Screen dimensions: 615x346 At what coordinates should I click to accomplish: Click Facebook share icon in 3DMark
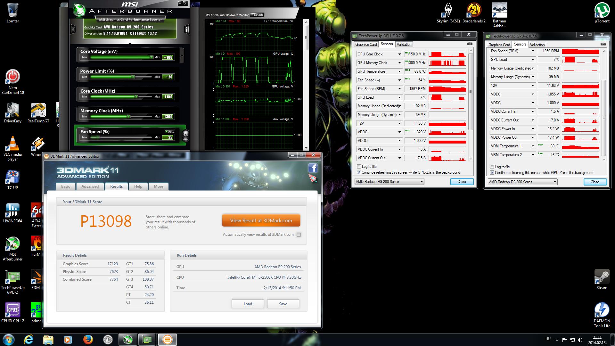[x=313, y=168]
